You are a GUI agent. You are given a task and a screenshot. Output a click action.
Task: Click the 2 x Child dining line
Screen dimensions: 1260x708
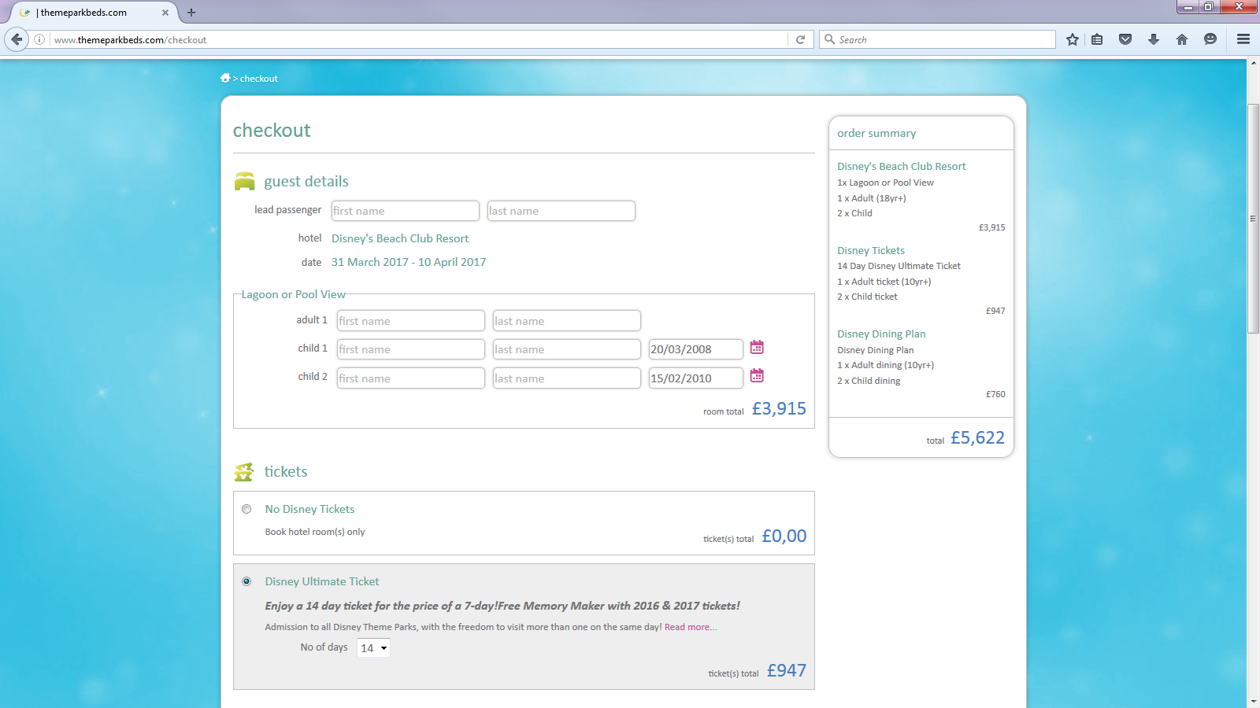869,381
